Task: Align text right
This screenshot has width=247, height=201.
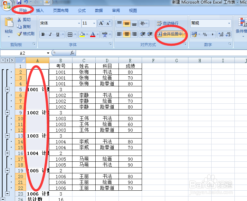Action: pos(134,34)
